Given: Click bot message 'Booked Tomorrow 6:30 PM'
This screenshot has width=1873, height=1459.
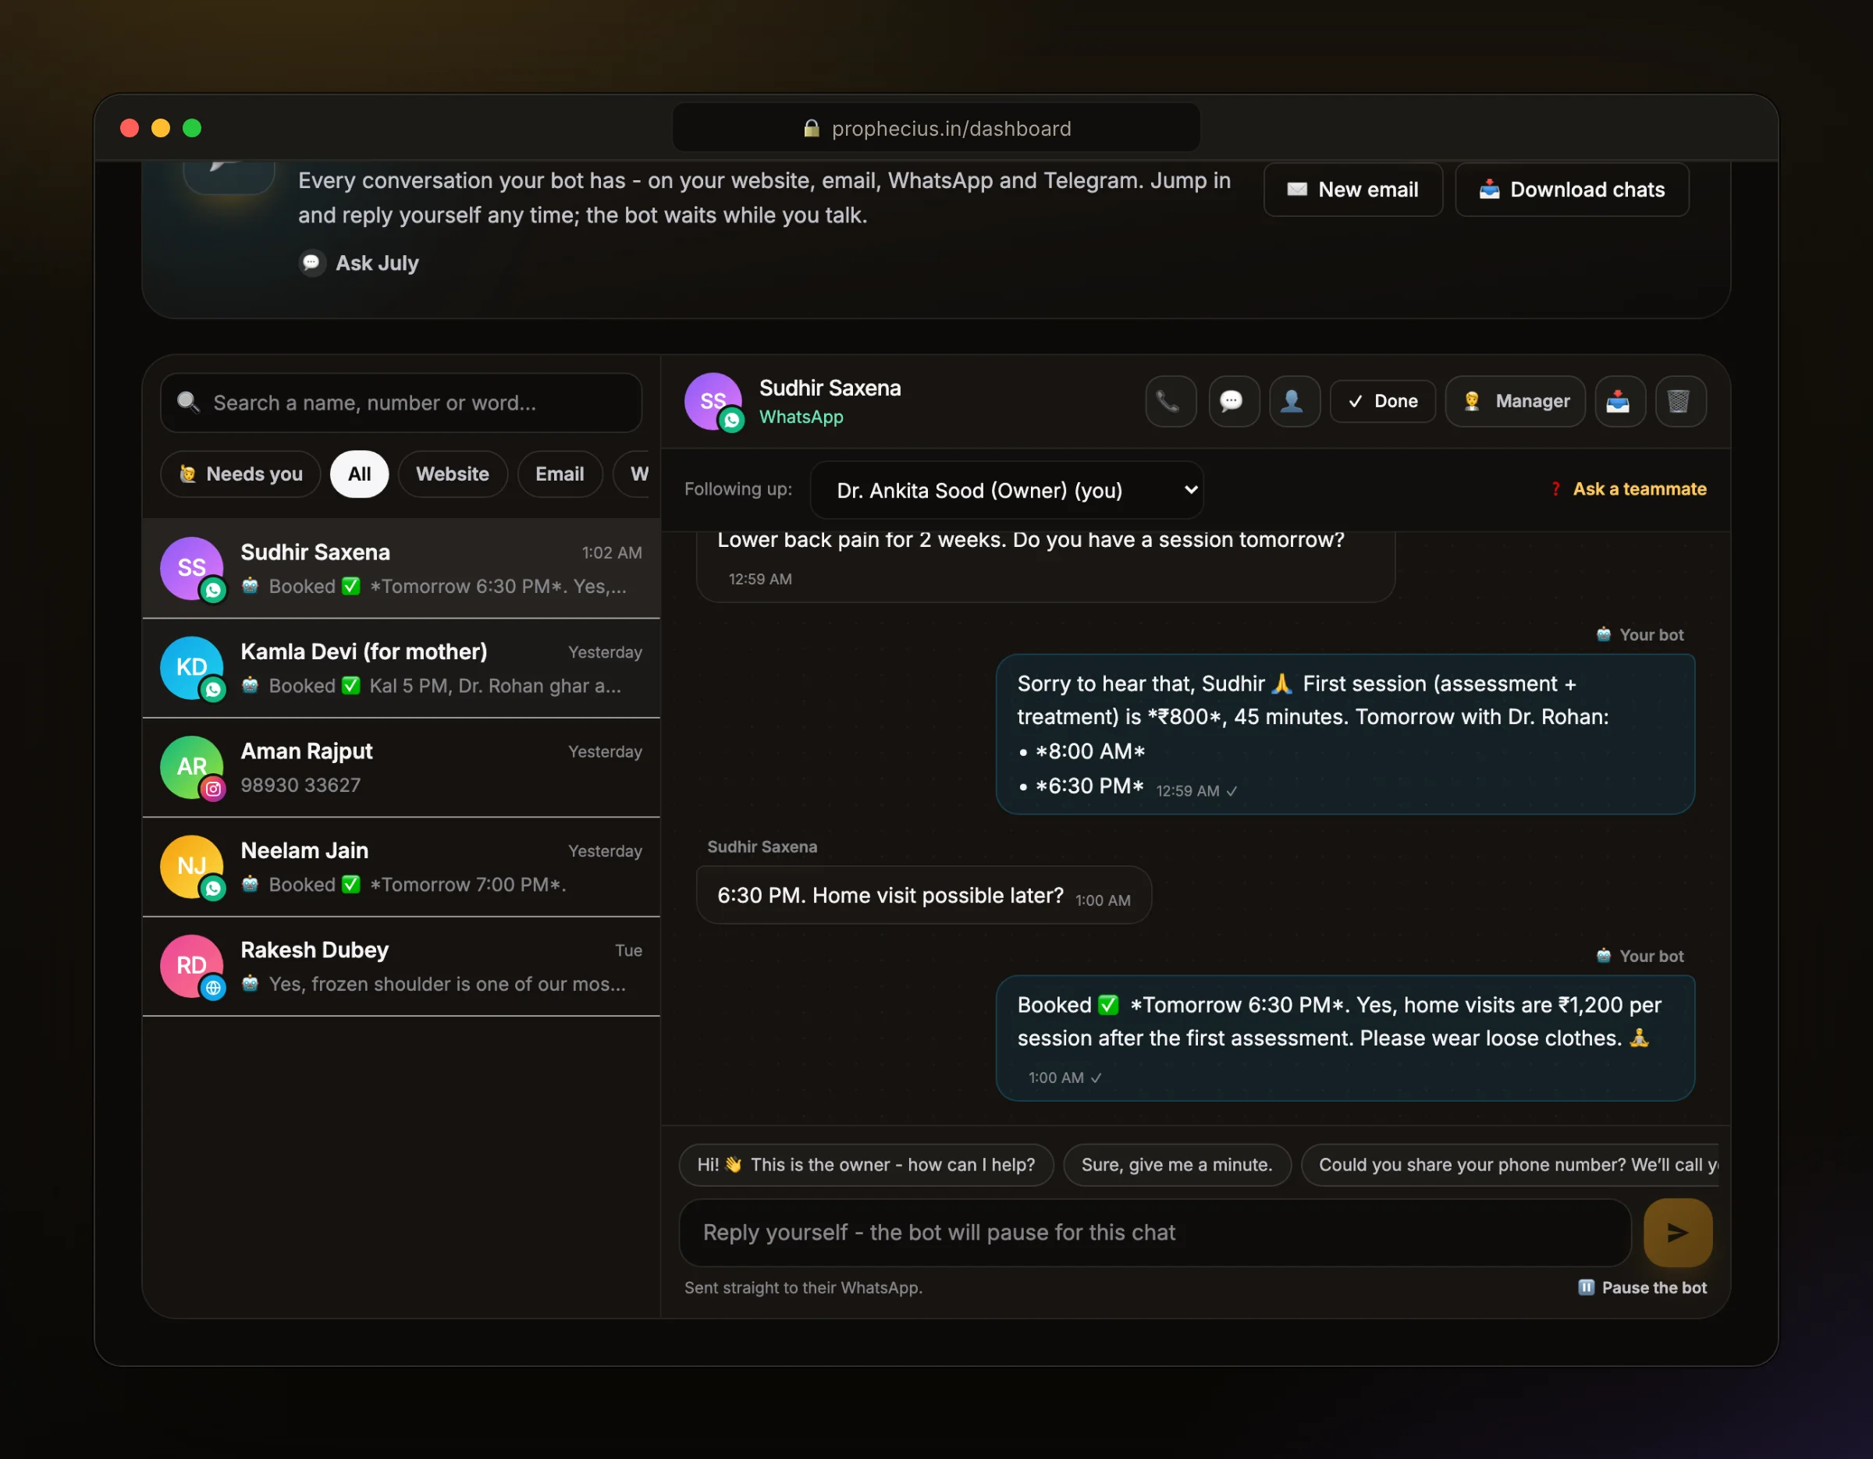Looking at the screenshot, I should click(1345, 1038).
